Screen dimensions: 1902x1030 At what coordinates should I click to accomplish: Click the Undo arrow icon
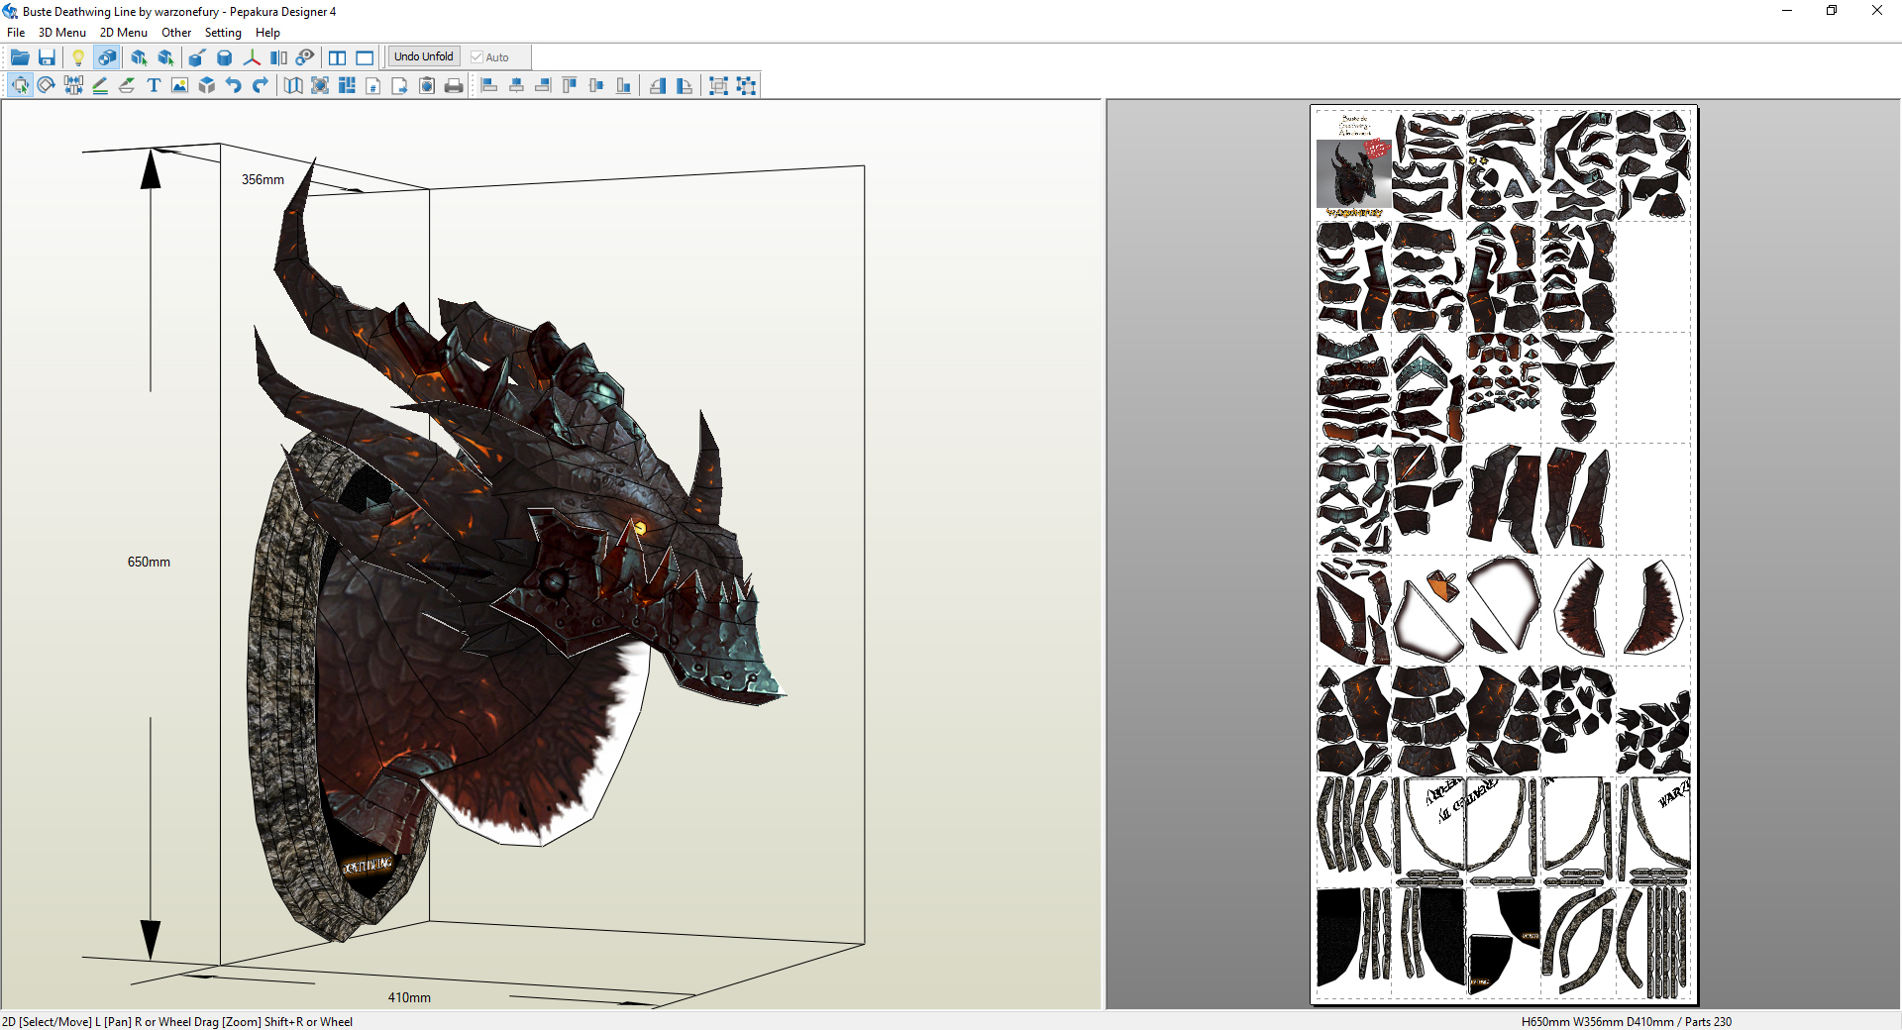pos(234,86)
